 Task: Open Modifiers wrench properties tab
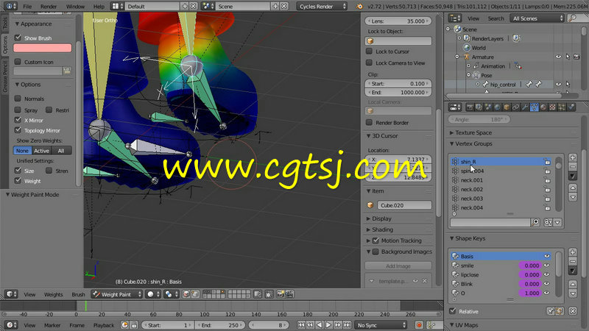click(x=525, y=107)
